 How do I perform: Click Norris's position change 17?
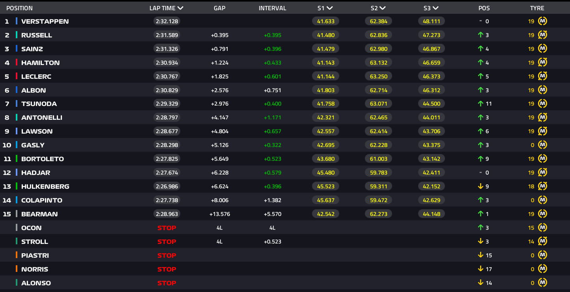[489, 269]
